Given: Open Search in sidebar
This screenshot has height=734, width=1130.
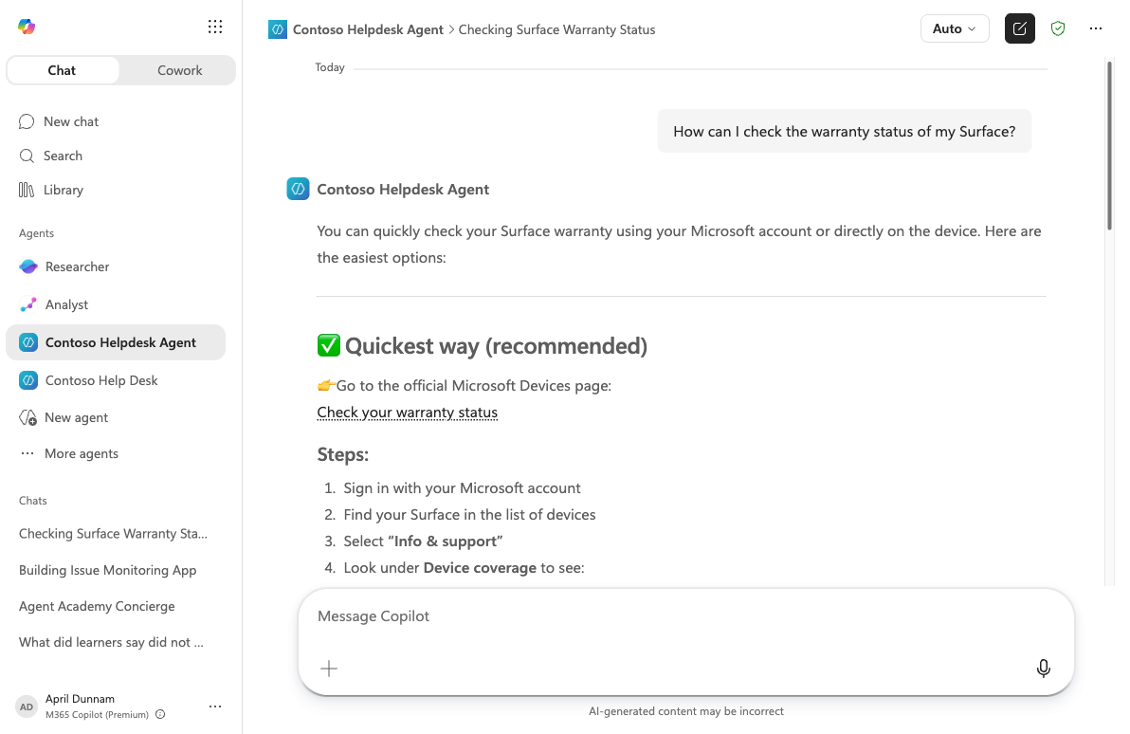Looking at the screenshot, I should [x=63, y=156].
